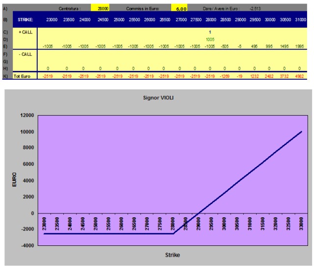The width and height of the screenshot is (314, 268).
Task: Click the + CALL row label
Action: click(x=25, y=31)
